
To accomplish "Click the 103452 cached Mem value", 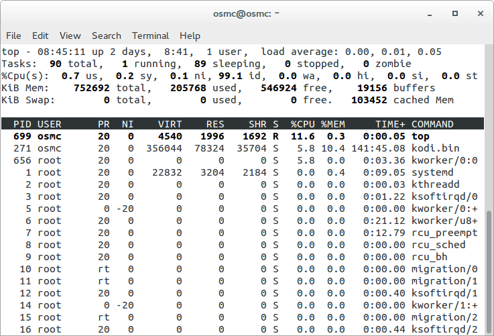I will pos(369,100).
